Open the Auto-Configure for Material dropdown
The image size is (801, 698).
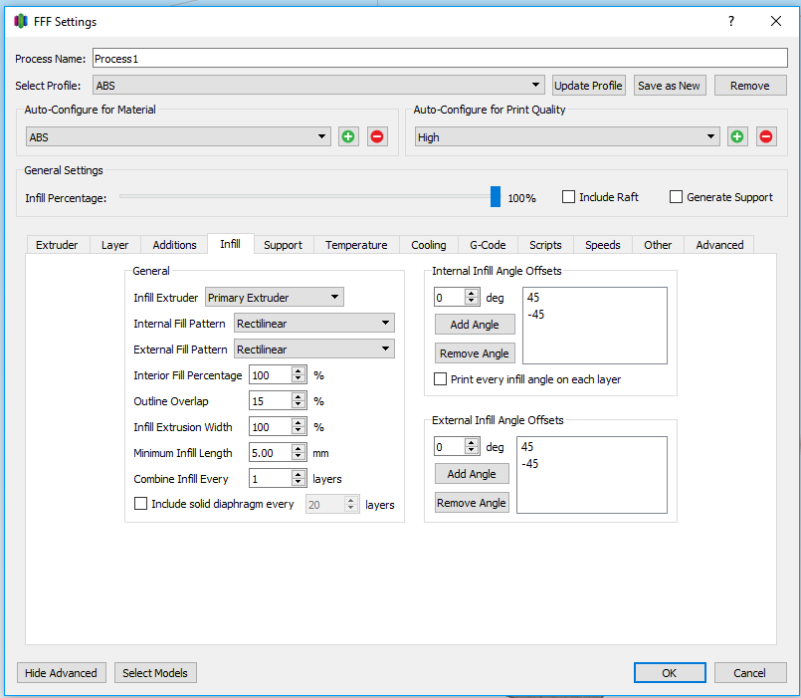pyautogui.click(x=178, y=137)
